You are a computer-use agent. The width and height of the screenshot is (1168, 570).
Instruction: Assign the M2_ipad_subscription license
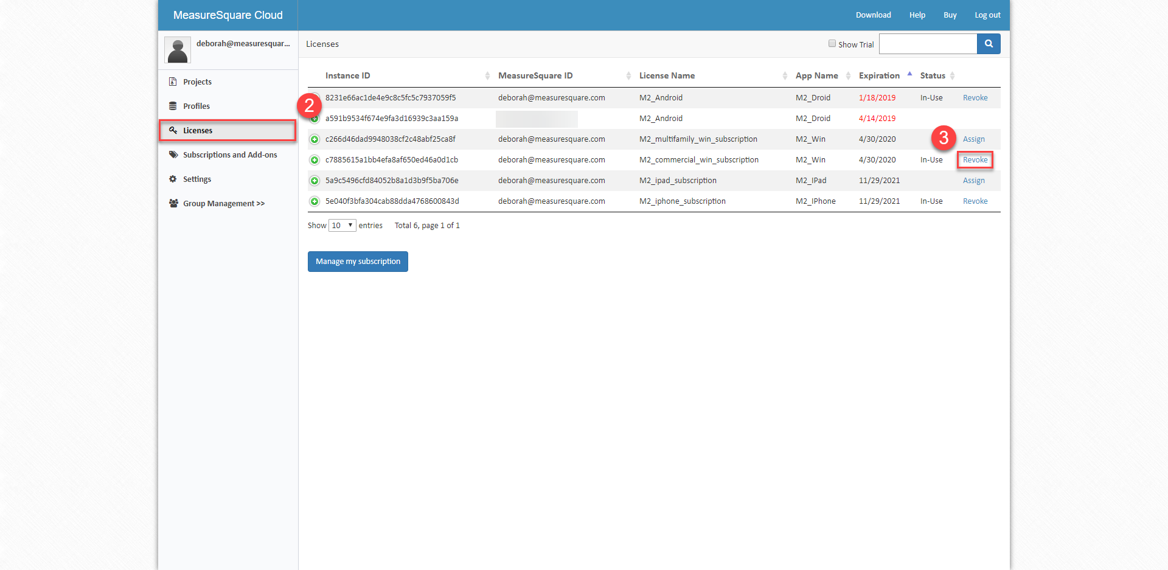[x=973, y=181]
